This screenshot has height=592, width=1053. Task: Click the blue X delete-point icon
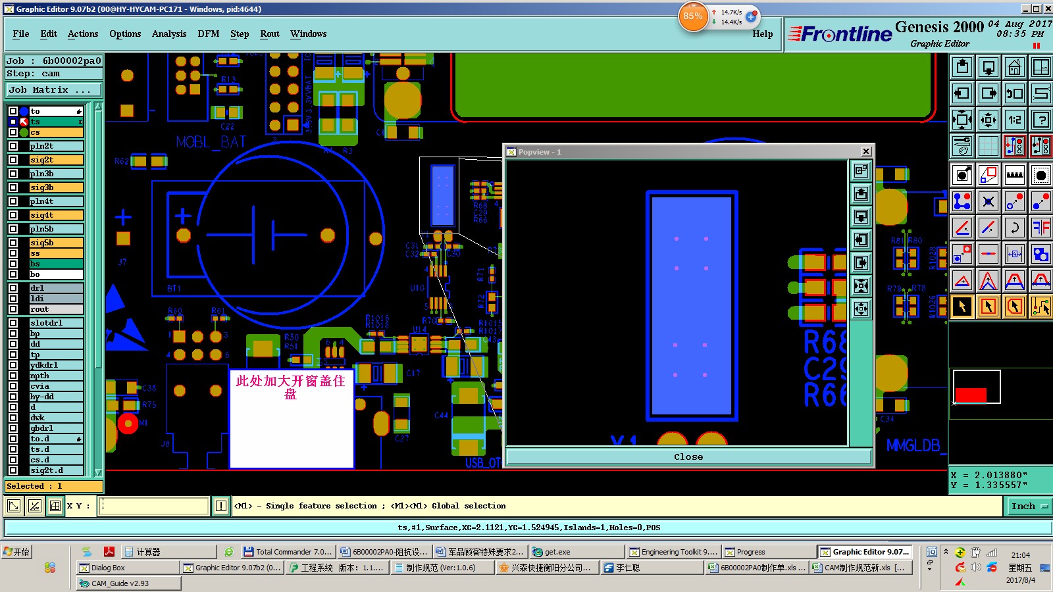(x=989, y=201)
